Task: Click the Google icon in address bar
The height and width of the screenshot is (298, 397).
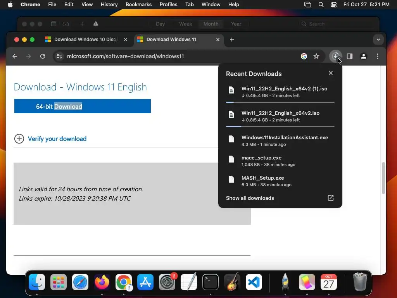Action: [304, 56]
